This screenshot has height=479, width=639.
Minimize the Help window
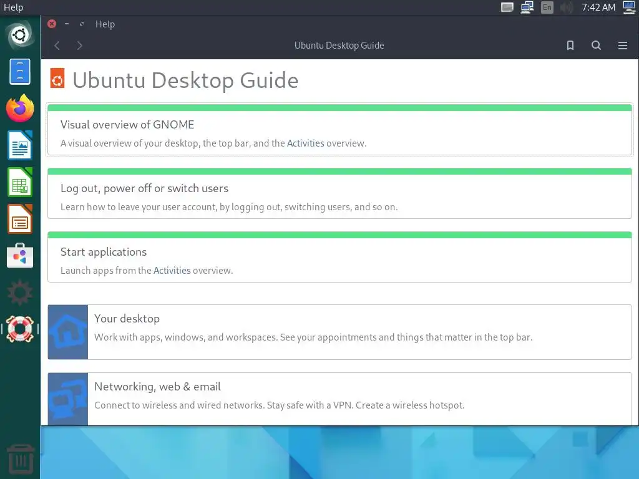(x=66, y=24)
